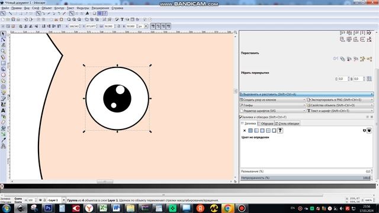Click the X coordinate input field
Viewport: 379px width, 213px height.
[74, 26]
